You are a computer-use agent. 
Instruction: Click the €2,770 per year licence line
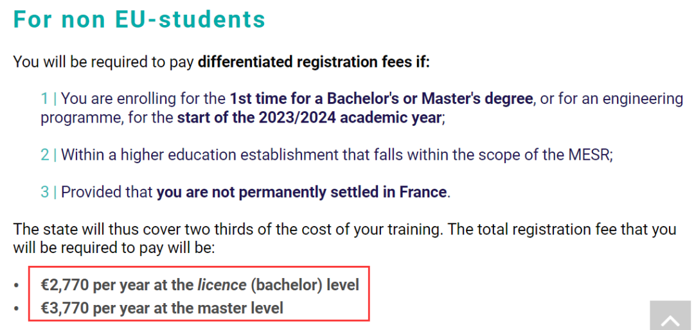click(x=200, y=285)
